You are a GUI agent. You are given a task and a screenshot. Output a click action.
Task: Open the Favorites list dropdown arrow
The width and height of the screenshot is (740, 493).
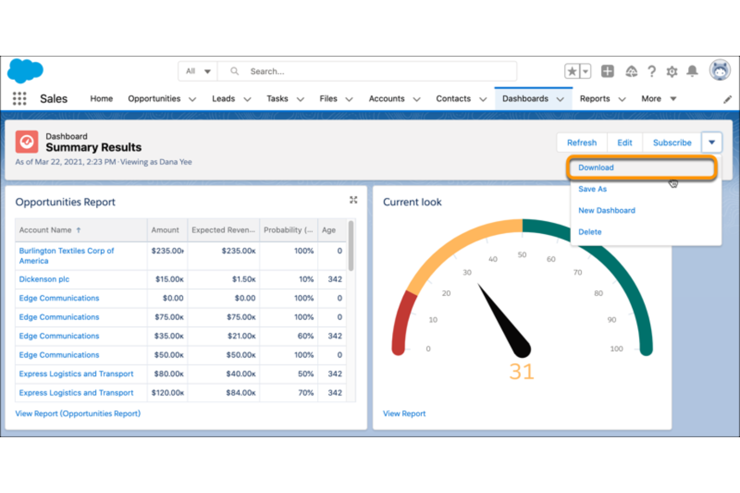pyautogui.click(x=585, y=71)
